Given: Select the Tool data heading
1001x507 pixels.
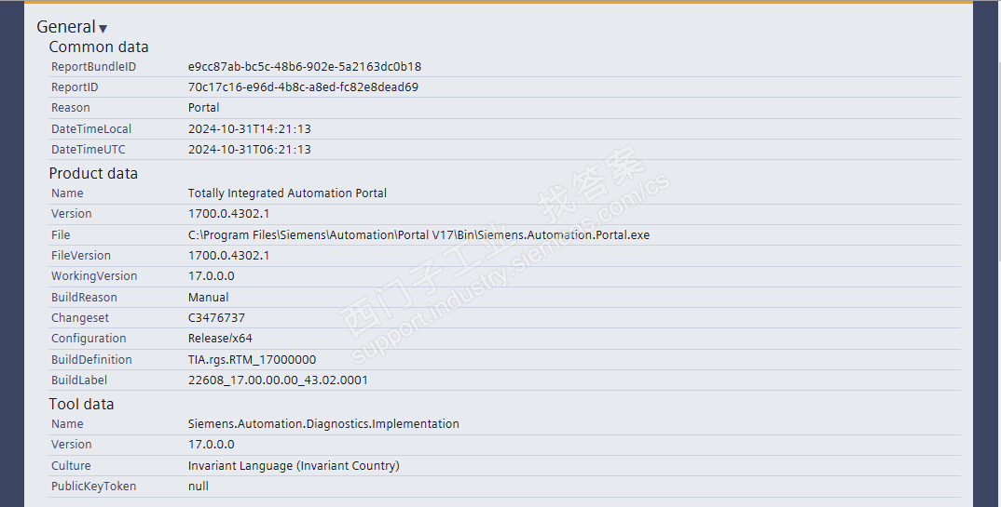Looking at the screenshot, I should coord(81,404).
